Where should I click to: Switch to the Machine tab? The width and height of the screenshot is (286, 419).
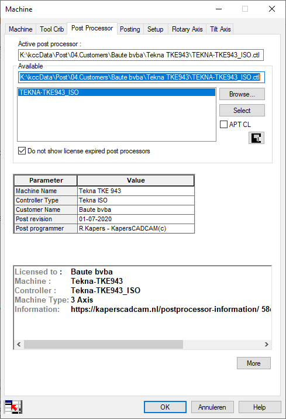20,29
